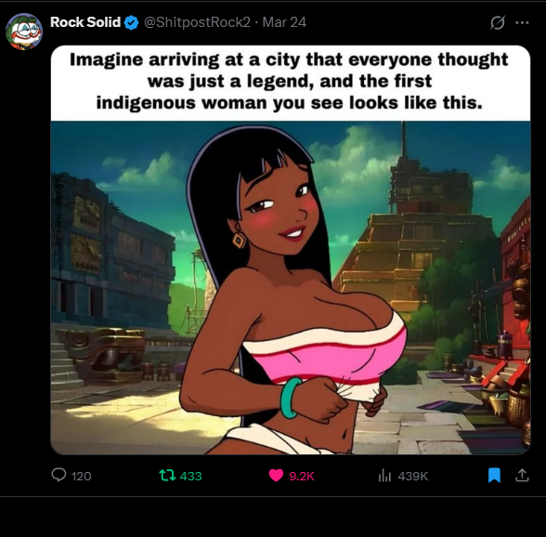Click the 120 replies count
This screenshot has width=546, height=537.
[81, 476]
